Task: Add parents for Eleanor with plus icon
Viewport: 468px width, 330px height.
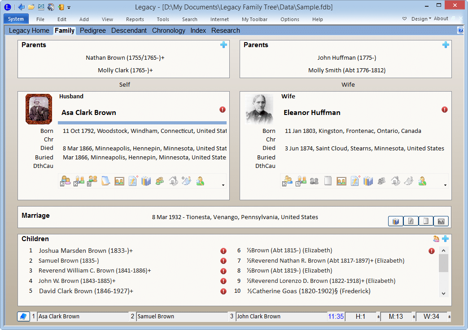Action: pos(446,45)
